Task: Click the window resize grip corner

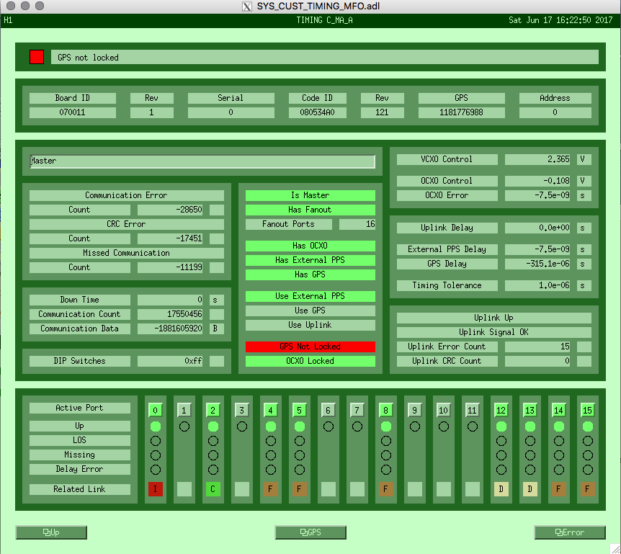Action: 615,548
